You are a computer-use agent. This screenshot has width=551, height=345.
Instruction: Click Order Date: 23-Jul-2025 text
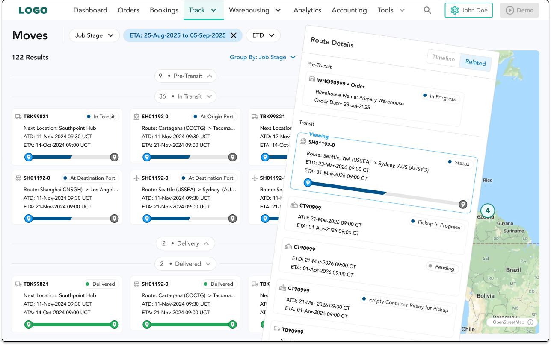[342, 104]
